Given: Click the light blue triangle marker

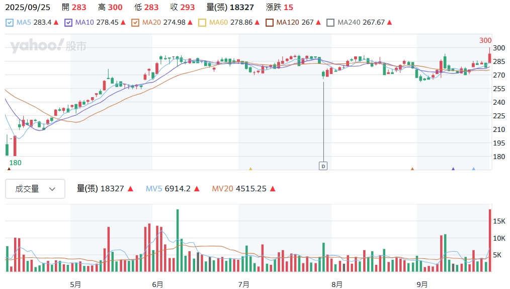Looking at the screenshot, I should [473, 169].
